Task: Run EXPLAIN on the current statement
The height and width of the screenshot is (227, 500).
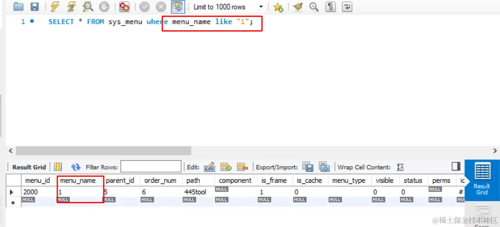Action: tap(87, 7)
